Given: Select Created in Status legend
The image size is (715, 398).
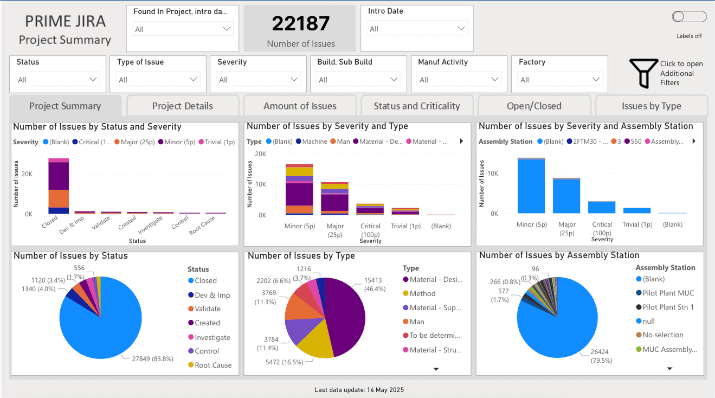Looking at the screenshot, I should click(204, 323).
